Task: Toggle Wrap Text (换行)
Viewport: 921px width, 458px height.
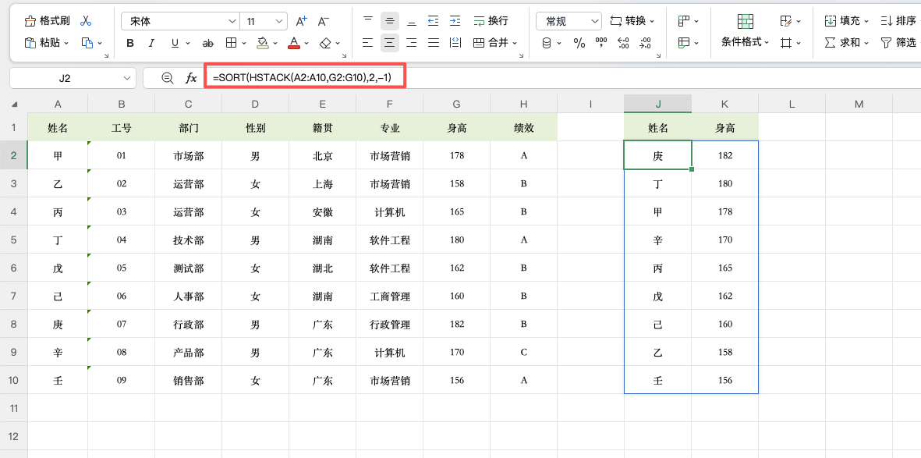Action: [491, 21]
